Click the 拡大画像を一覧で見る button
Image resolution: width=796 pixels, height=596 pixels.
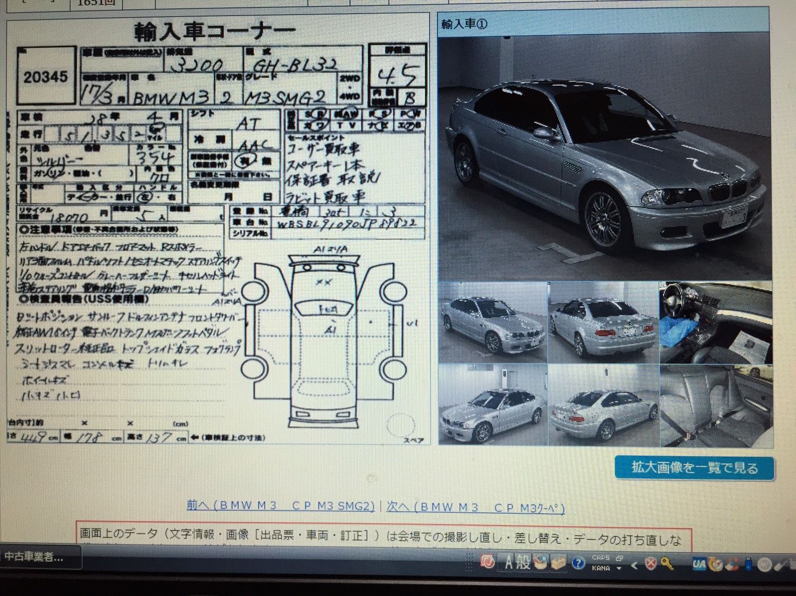click(x=694, y=468)
